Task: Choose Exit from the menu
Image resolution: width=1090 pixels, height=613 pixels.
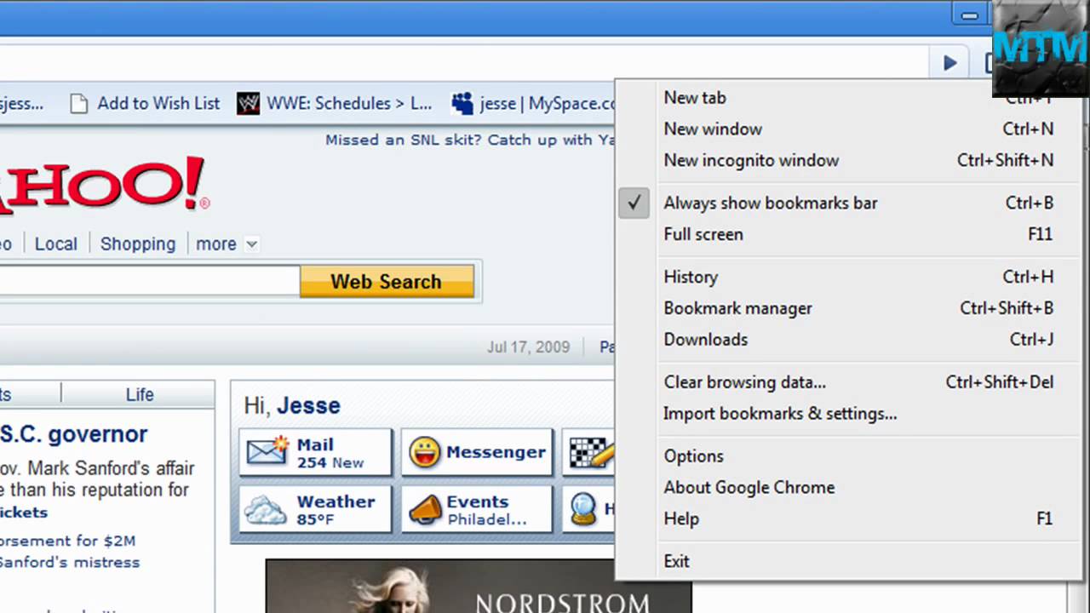Action: [x=858, y=561]
